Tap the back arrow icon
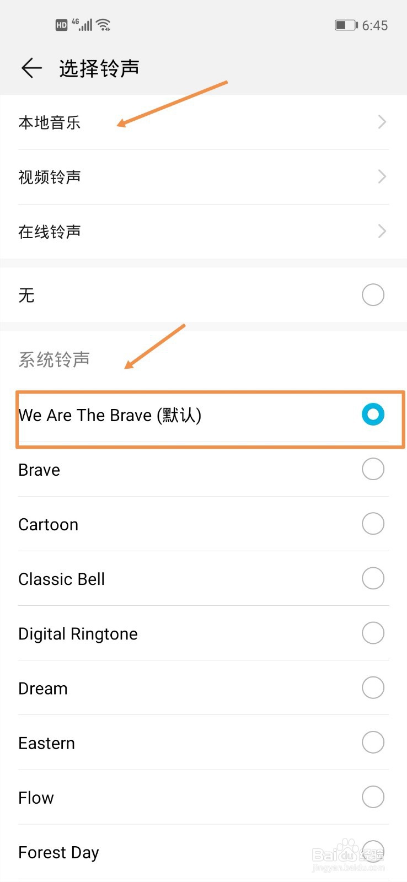The image size is (407, 882). 31,68
